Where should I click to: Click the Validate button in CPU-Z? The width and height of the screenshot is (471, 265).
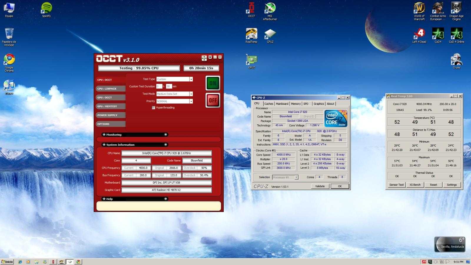point(320,186)
